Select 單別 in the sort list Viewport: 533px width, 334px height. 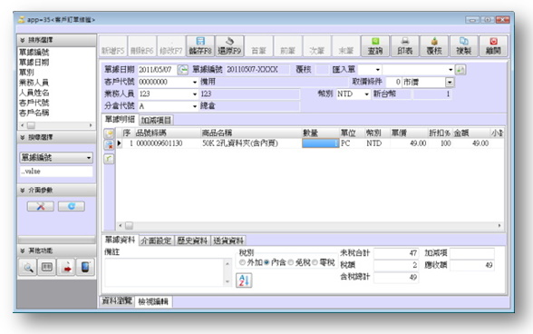26,73
